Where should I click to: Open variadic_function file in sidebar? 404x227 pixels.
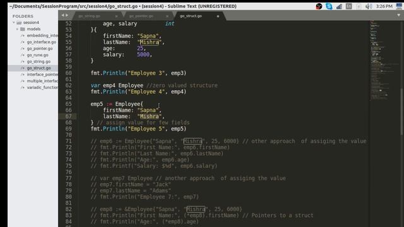coord(42,88)
